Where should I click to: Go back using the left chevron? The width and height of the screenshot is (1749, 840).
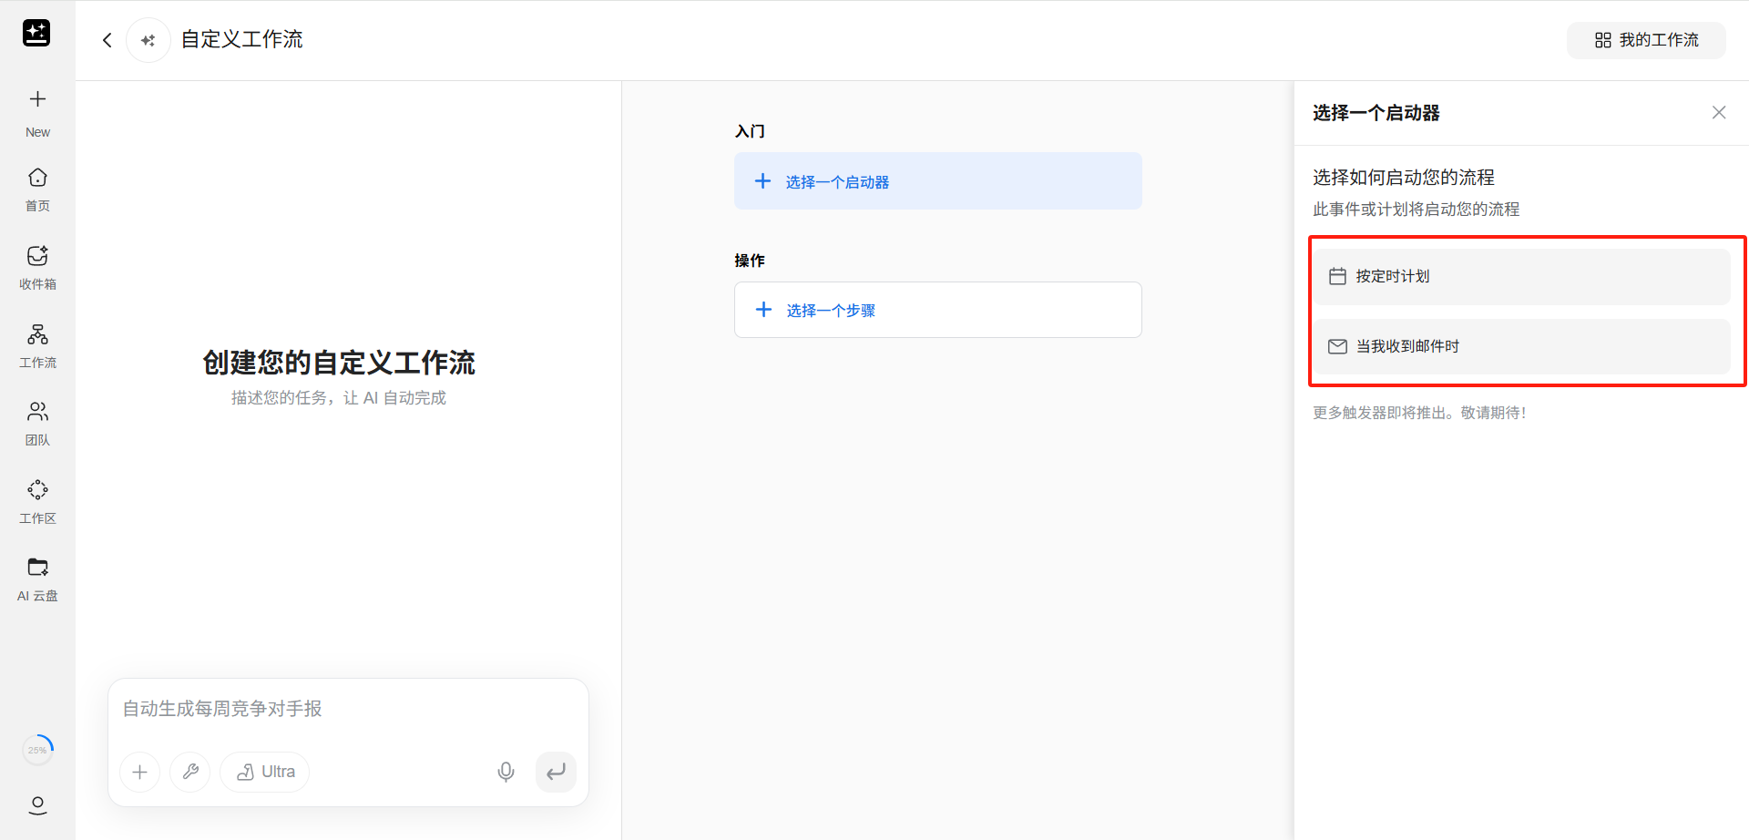click(x=107, y=40)
